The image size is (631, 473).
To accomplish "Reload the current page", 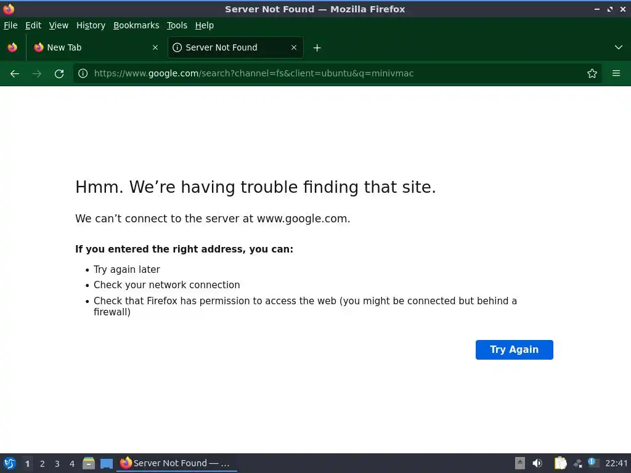I will point(59,74).
